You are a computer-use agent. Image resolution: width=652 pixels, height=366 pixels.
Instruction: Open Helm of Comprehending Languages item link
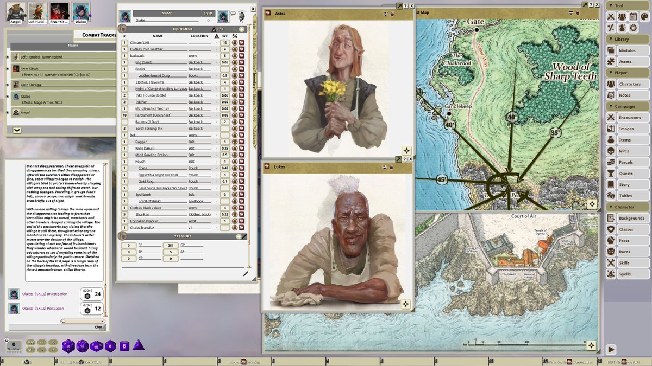click(x=241, y=88)
